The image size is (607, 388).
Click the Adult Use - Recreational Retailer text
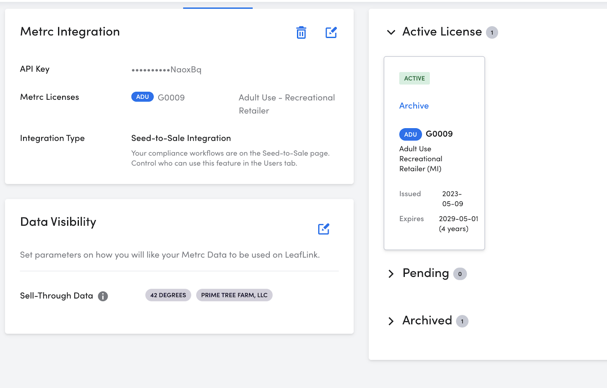tap(287, 104)
